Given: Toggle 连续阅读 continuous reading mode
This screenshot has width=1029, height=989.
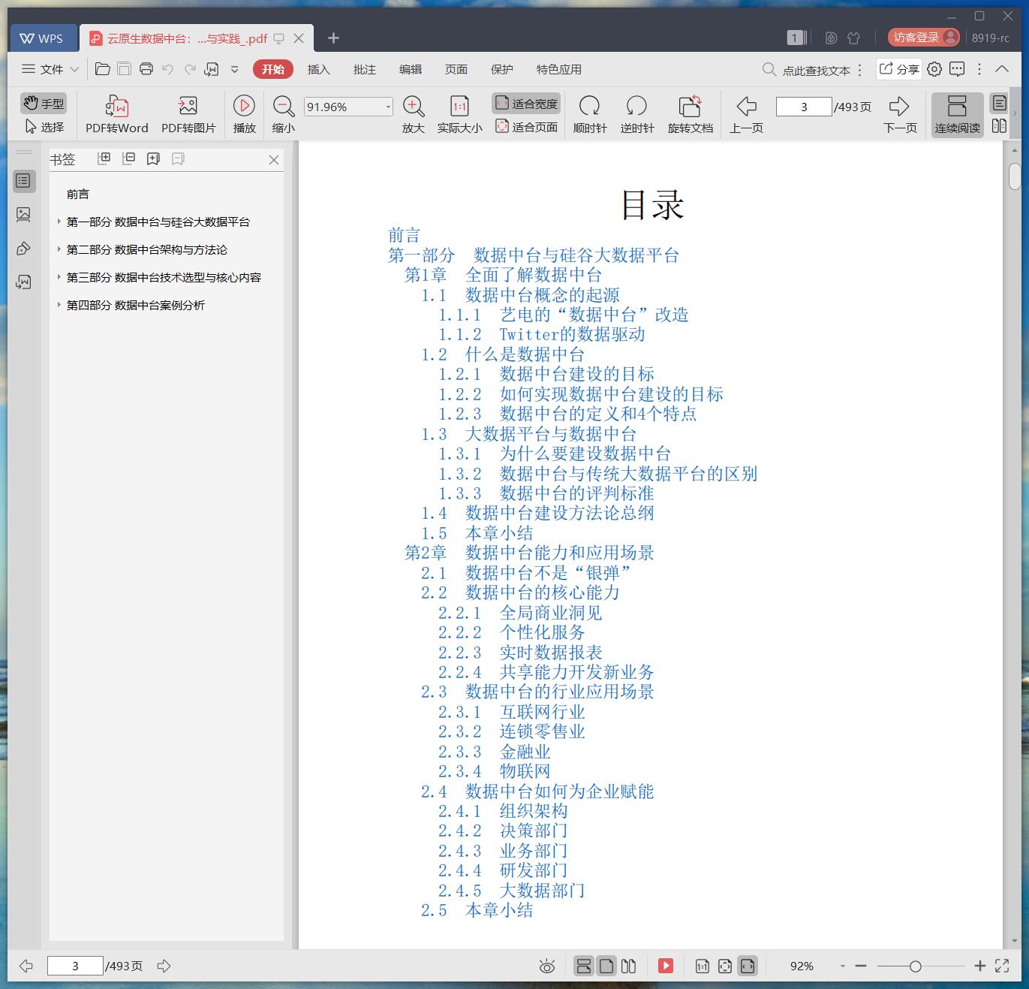Looking at the screenshot, I should [x=957, y=114].
